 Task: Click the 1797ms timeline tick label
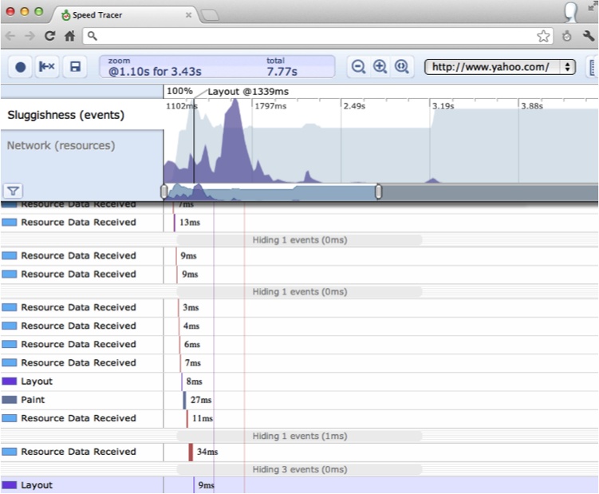click(x=270, y=106)
